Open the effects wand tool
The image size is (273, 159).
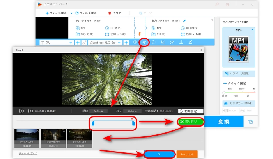[x=172, y=42]
